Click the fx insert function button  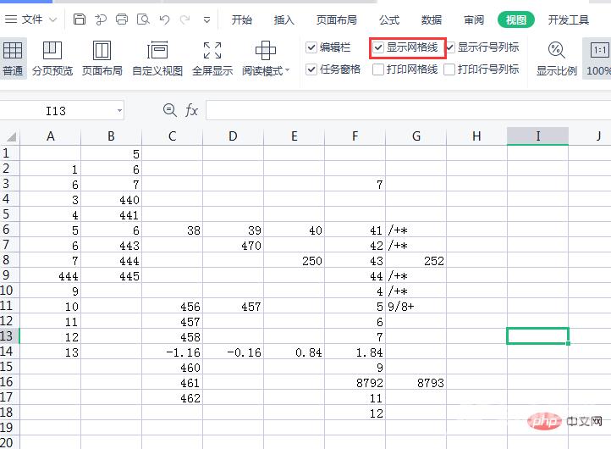point(192,110)
